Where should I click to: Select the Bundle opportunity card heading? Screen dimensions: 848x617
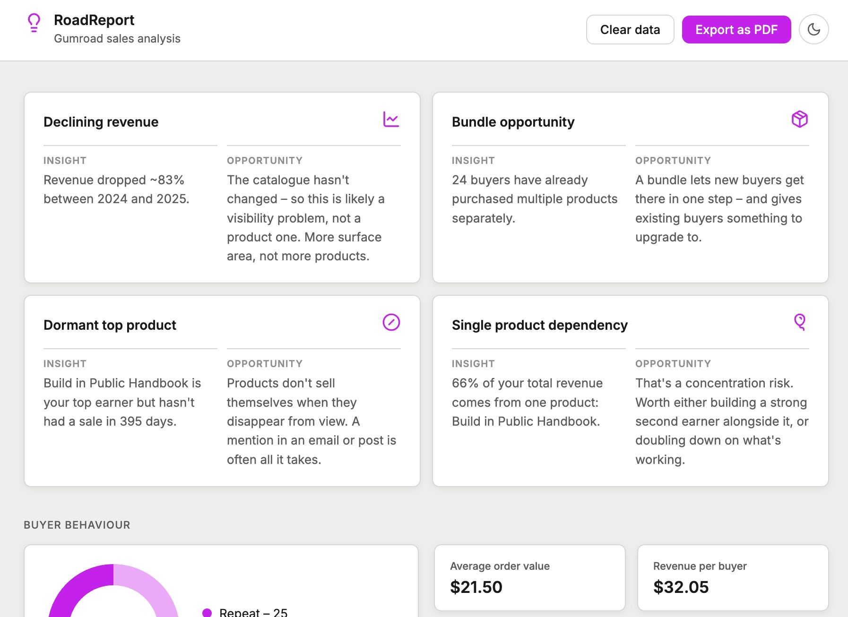[513, 122]
